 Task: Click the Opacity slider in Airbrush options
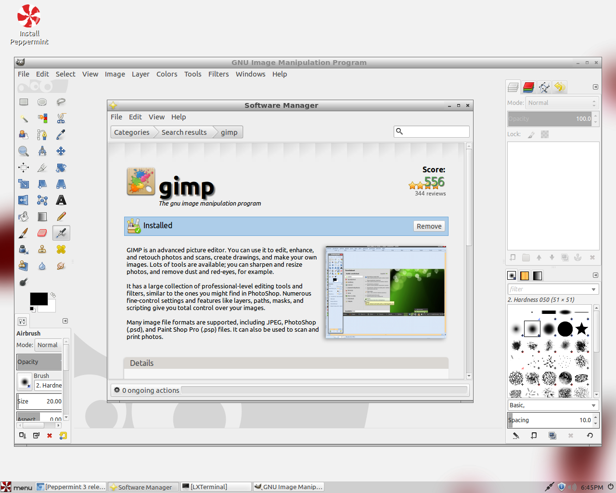click(x=39, y=362)
